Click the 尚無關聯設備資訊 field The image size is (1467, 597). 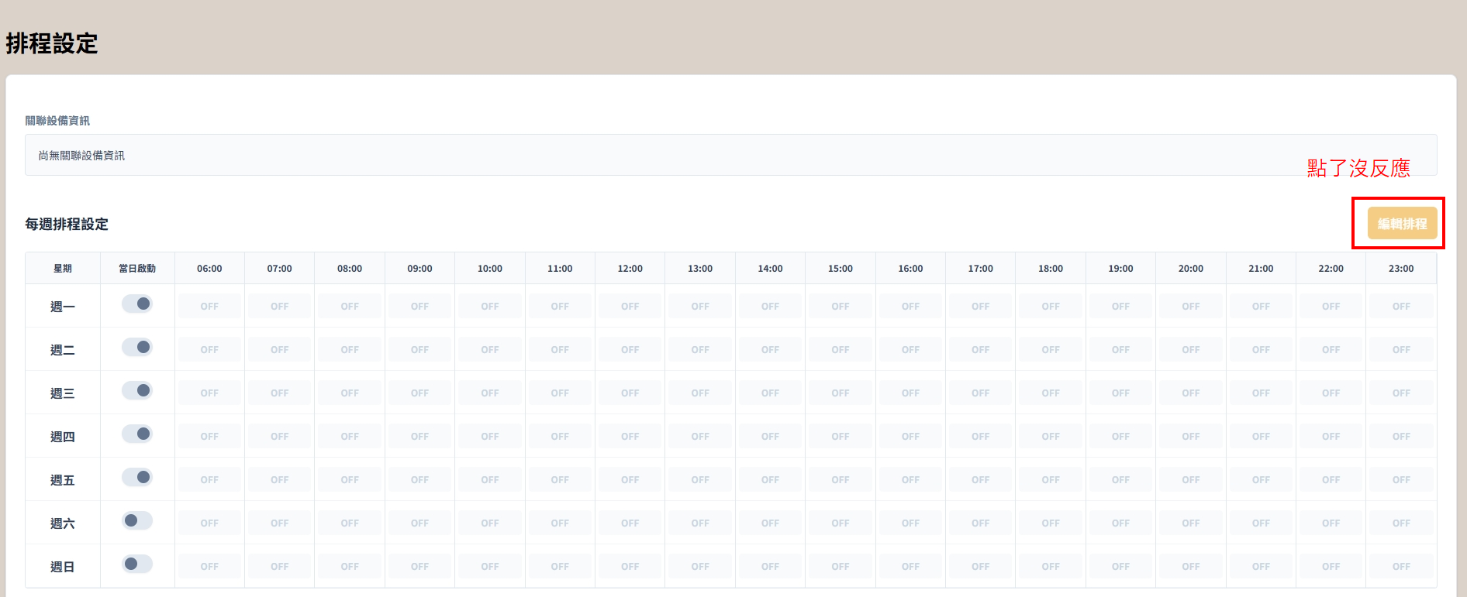point(730,156)
